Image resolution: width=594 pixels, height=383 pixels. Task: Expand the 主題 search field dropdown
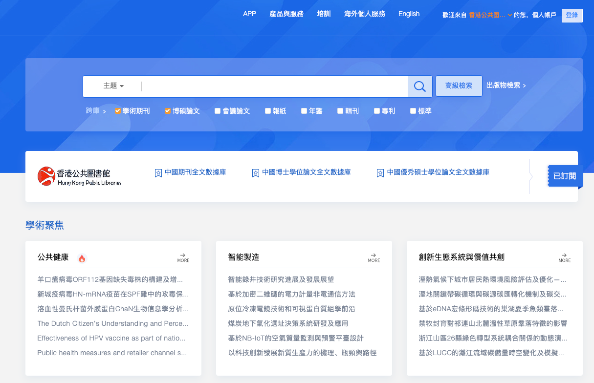pyautogui.click(x=113, y=86)
